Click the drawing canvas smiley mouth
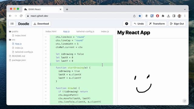 coord(144,88)
